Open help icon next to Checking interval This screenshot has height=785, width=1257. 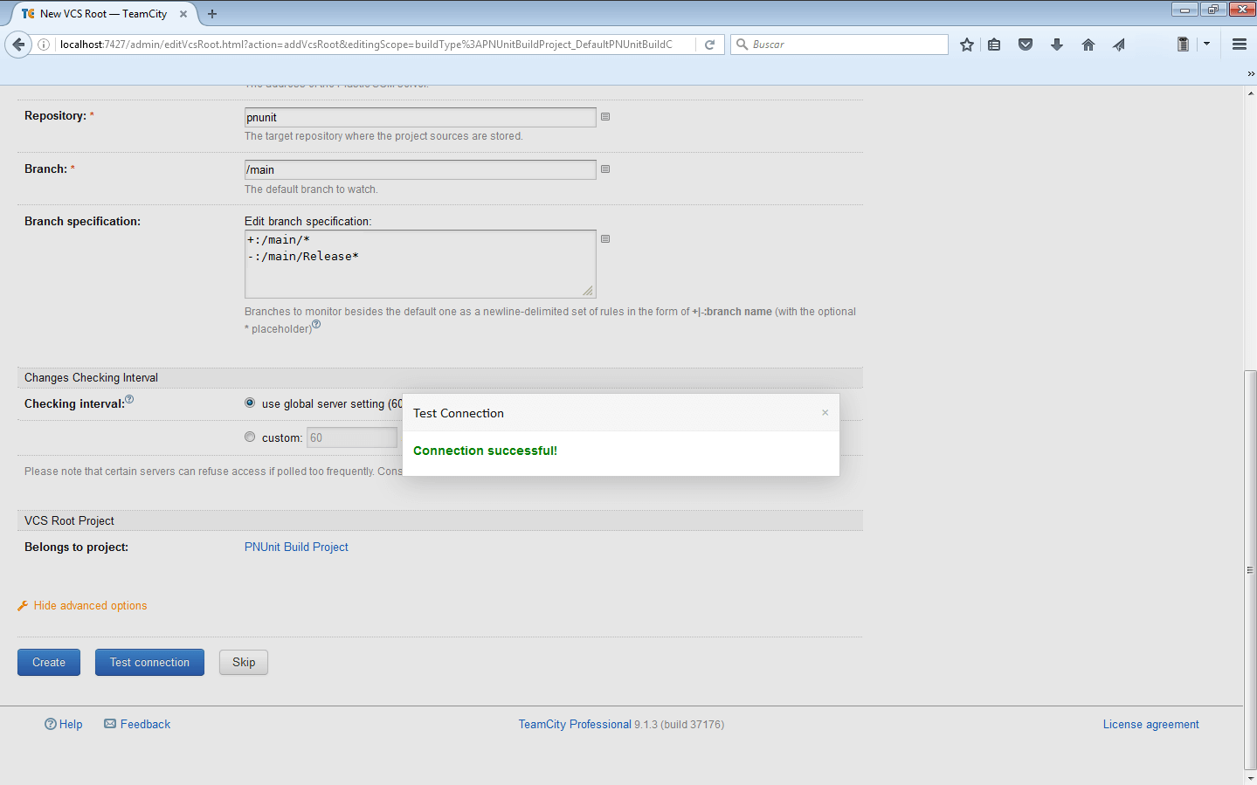click(x=129, y=400)
